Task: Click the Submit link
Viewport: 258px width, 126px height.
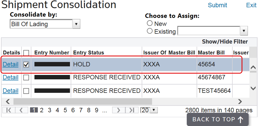Action: tap(217, 5)
